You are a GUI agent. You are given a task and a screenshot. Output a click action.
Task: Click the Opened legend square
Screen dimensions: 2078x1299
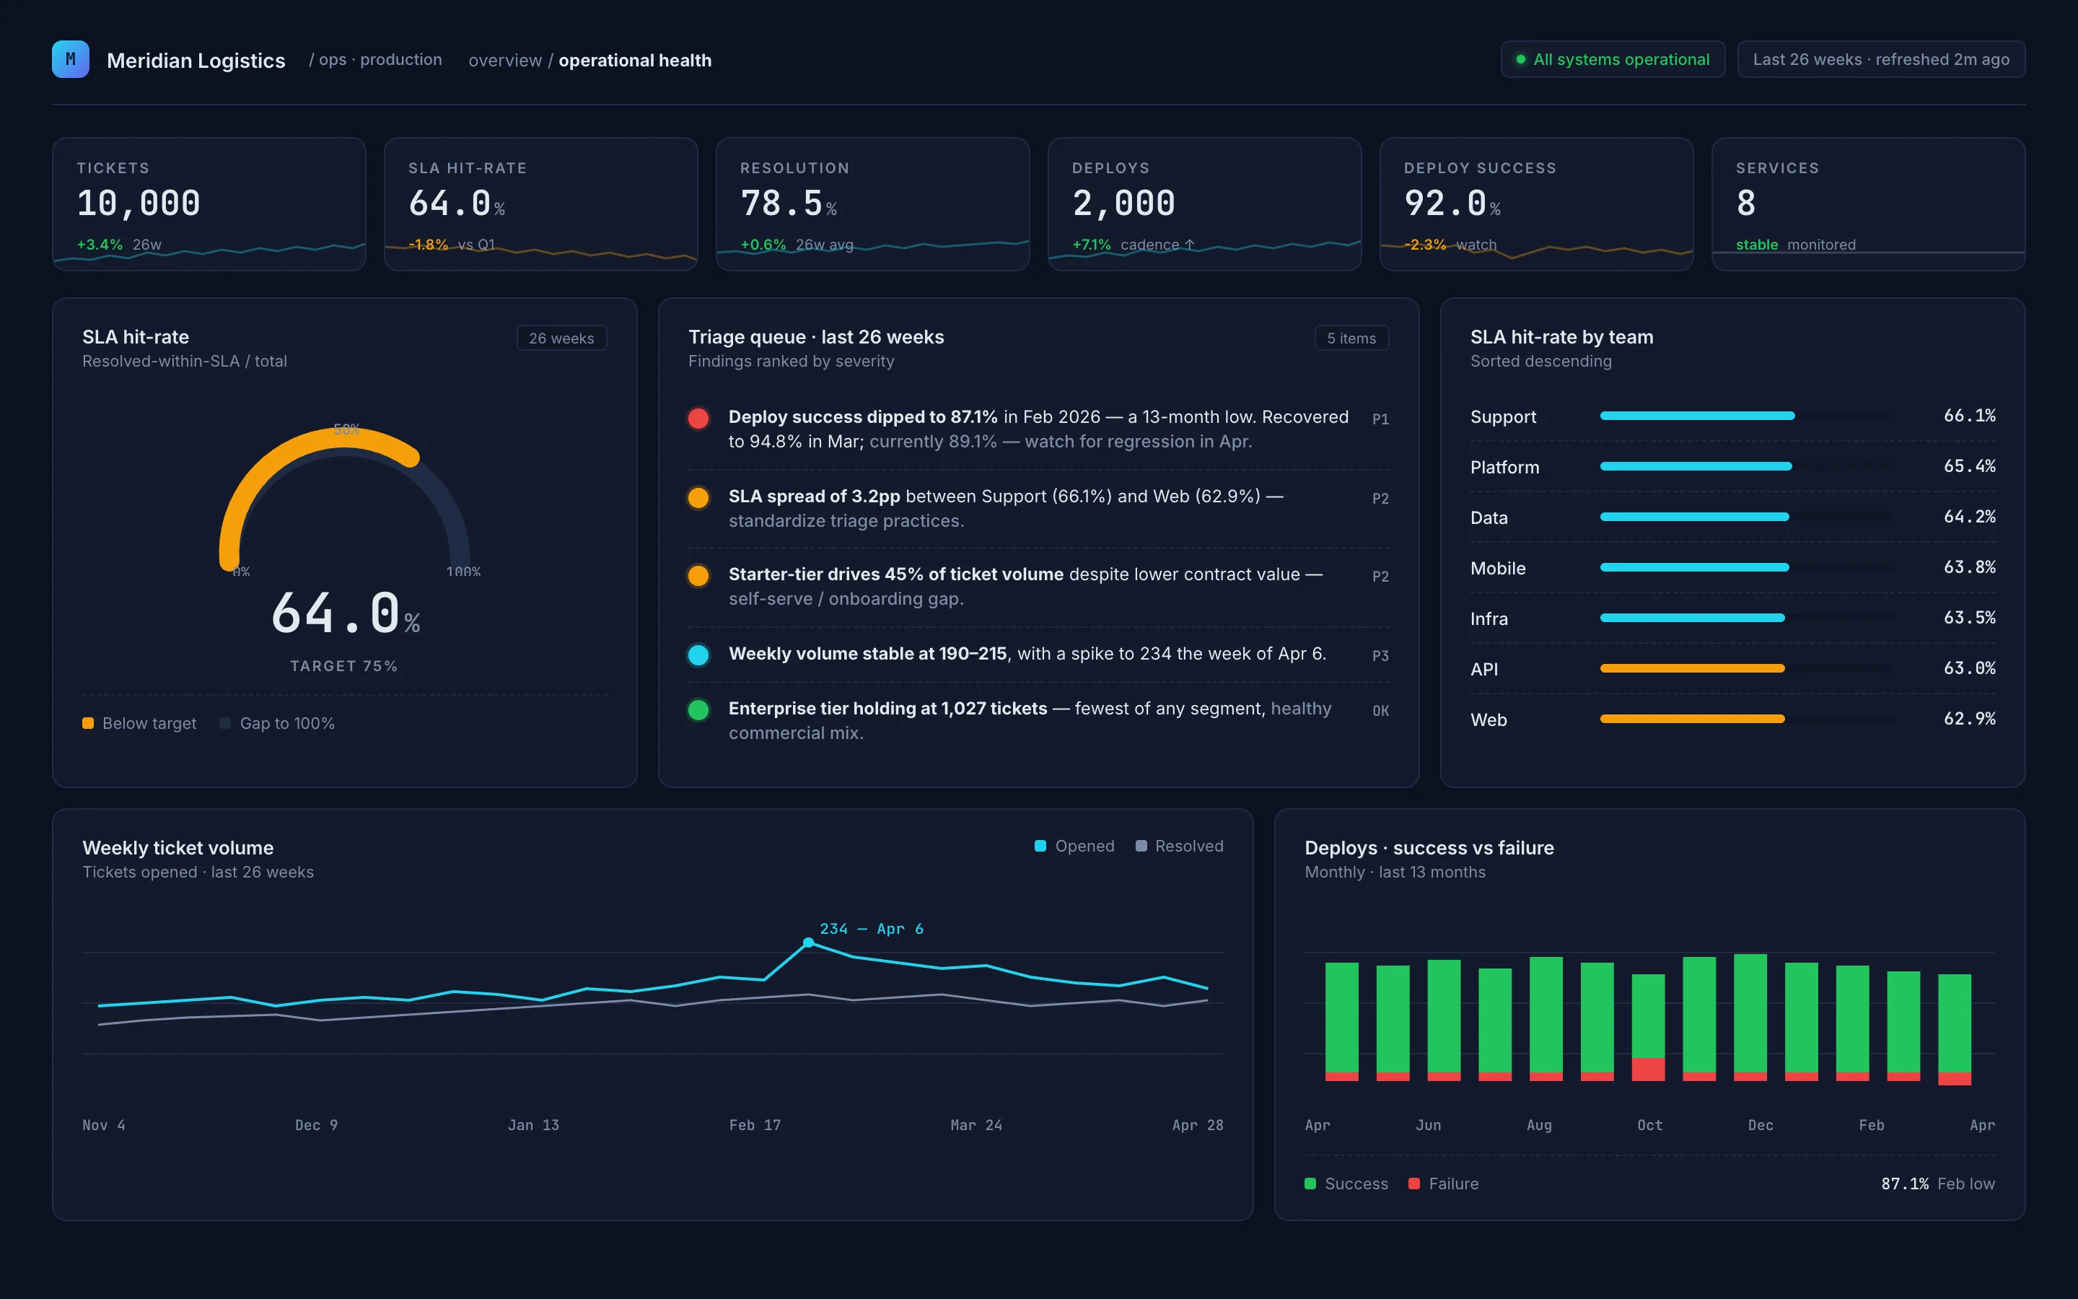(x=1040, y=847)
